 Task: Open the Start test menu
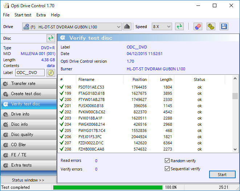pyautogui.click(x=23, y=15)
